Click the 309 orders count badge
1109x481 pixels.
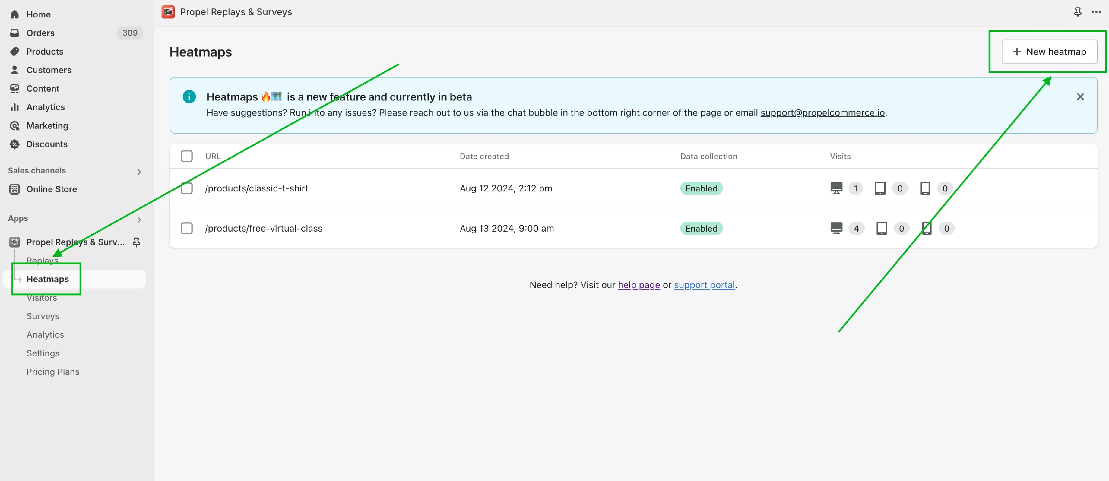(130, 33)
